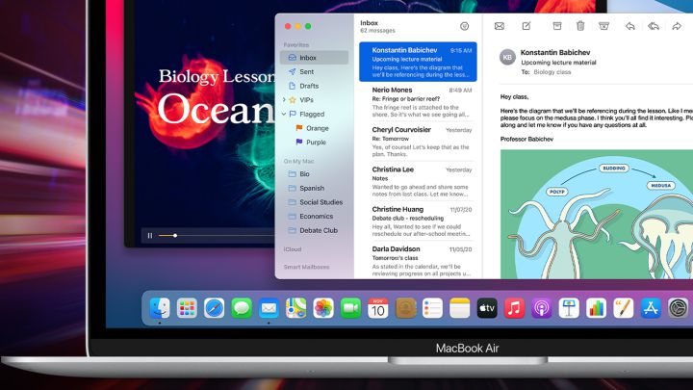Open the Drafts mailbox

click(x=308, y=86)
